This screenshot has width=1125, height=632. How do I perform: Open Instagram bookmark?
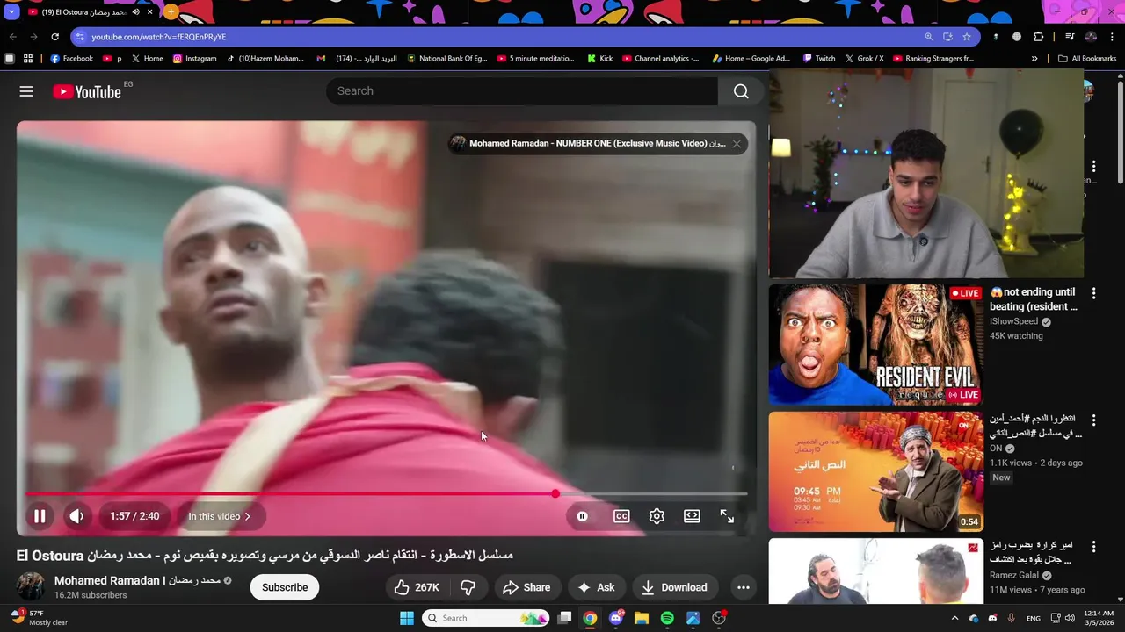click(194, 59)
